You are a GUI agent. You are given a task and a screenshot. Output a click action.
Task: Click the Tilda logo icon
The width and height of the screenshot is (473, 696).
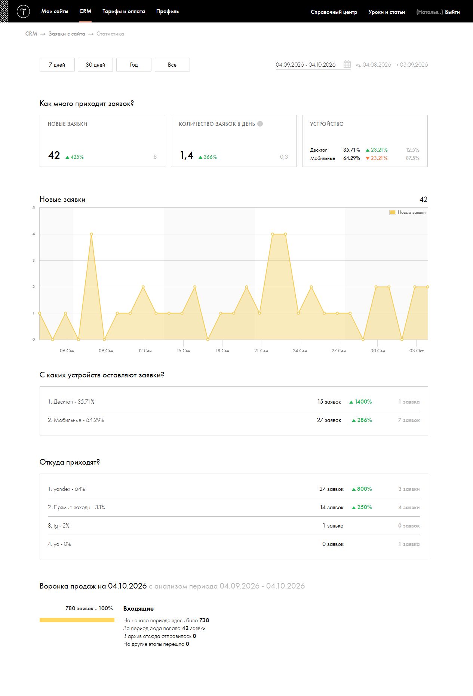point(23,12)
